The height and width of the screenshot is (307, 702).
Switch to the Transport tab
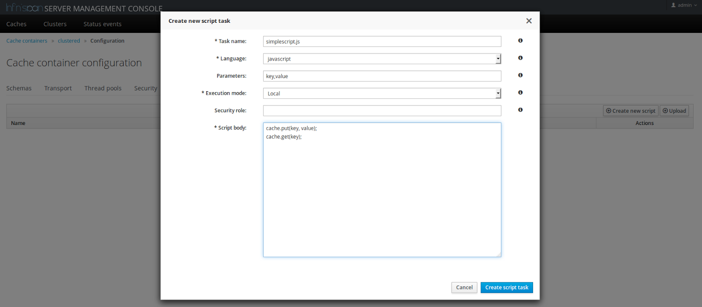click(58, 88)
